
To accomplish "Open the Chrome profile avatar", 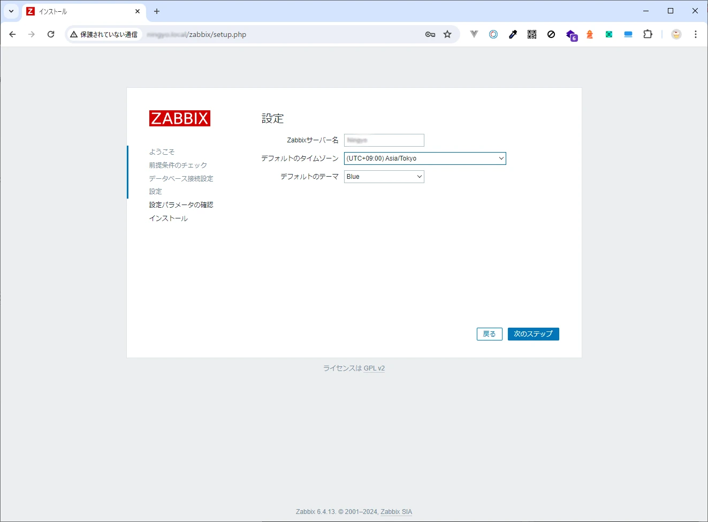I will 676,34.
